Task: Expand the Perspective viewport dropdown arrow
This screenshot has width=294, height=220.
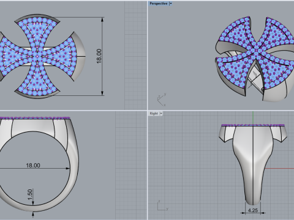Action: (171, 4)
